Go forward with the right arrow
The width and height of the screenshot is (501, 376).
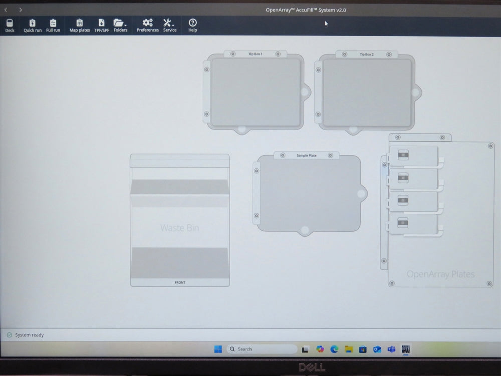click(20, 10)
